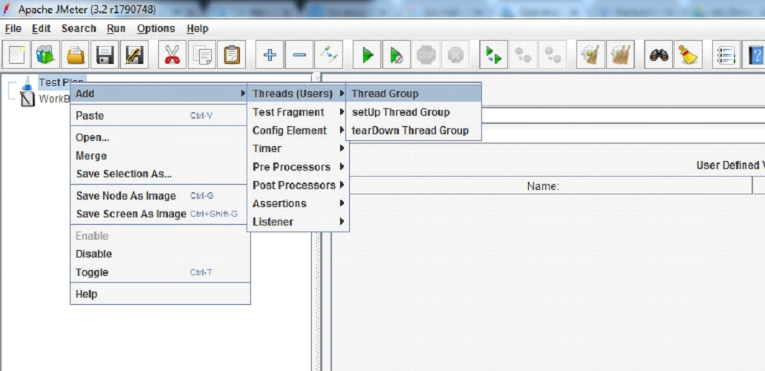
Task: Open the Edit menu
Action: (42, 29)
